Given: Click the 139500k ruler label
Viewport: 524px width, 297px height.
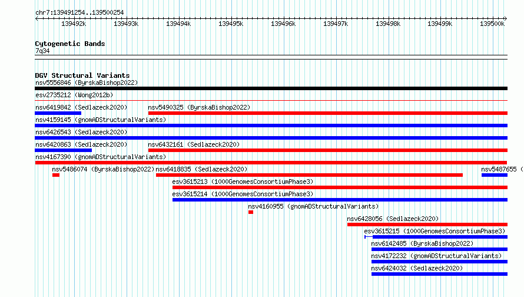Looking at the screenshot, I should click(492, 24).
